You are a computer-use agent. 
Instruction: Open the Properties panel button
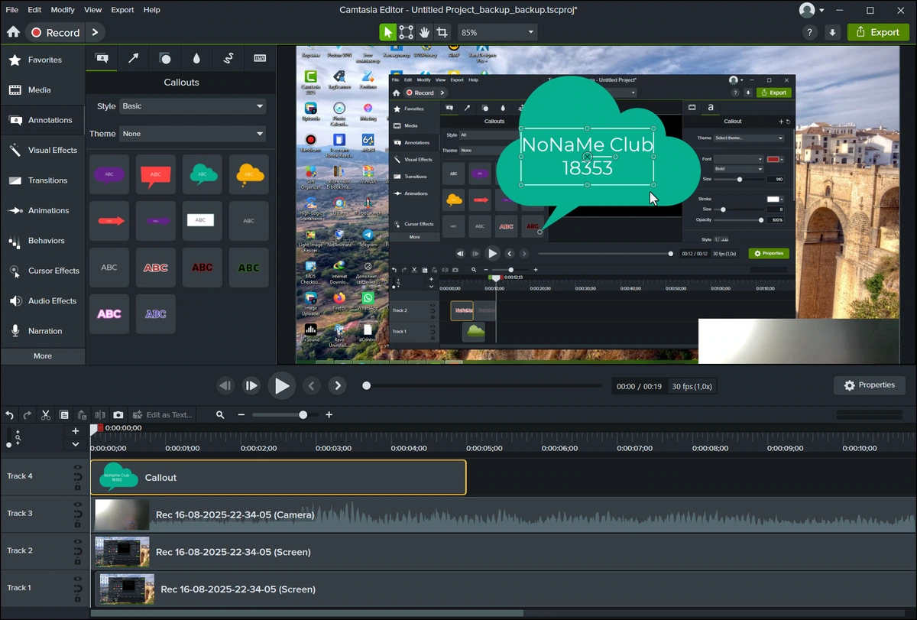click(870, 385)
